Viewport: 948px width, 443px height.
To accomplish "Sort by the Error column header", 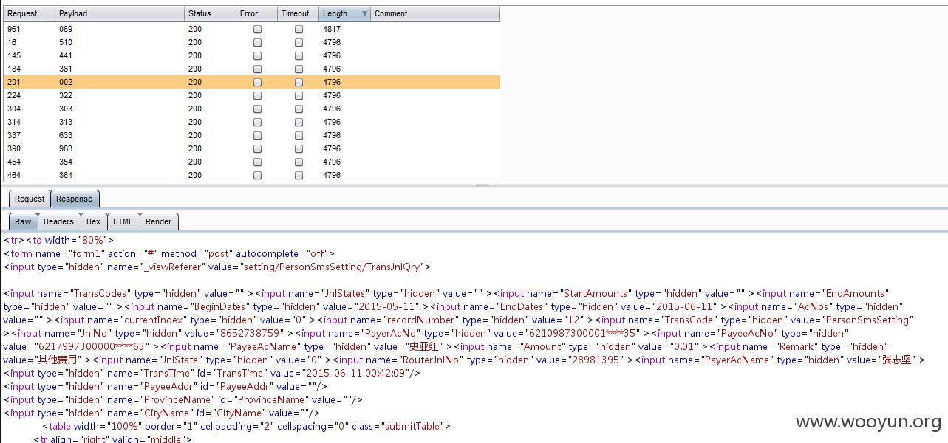I will pyautogui.click(x=256, y=13).
